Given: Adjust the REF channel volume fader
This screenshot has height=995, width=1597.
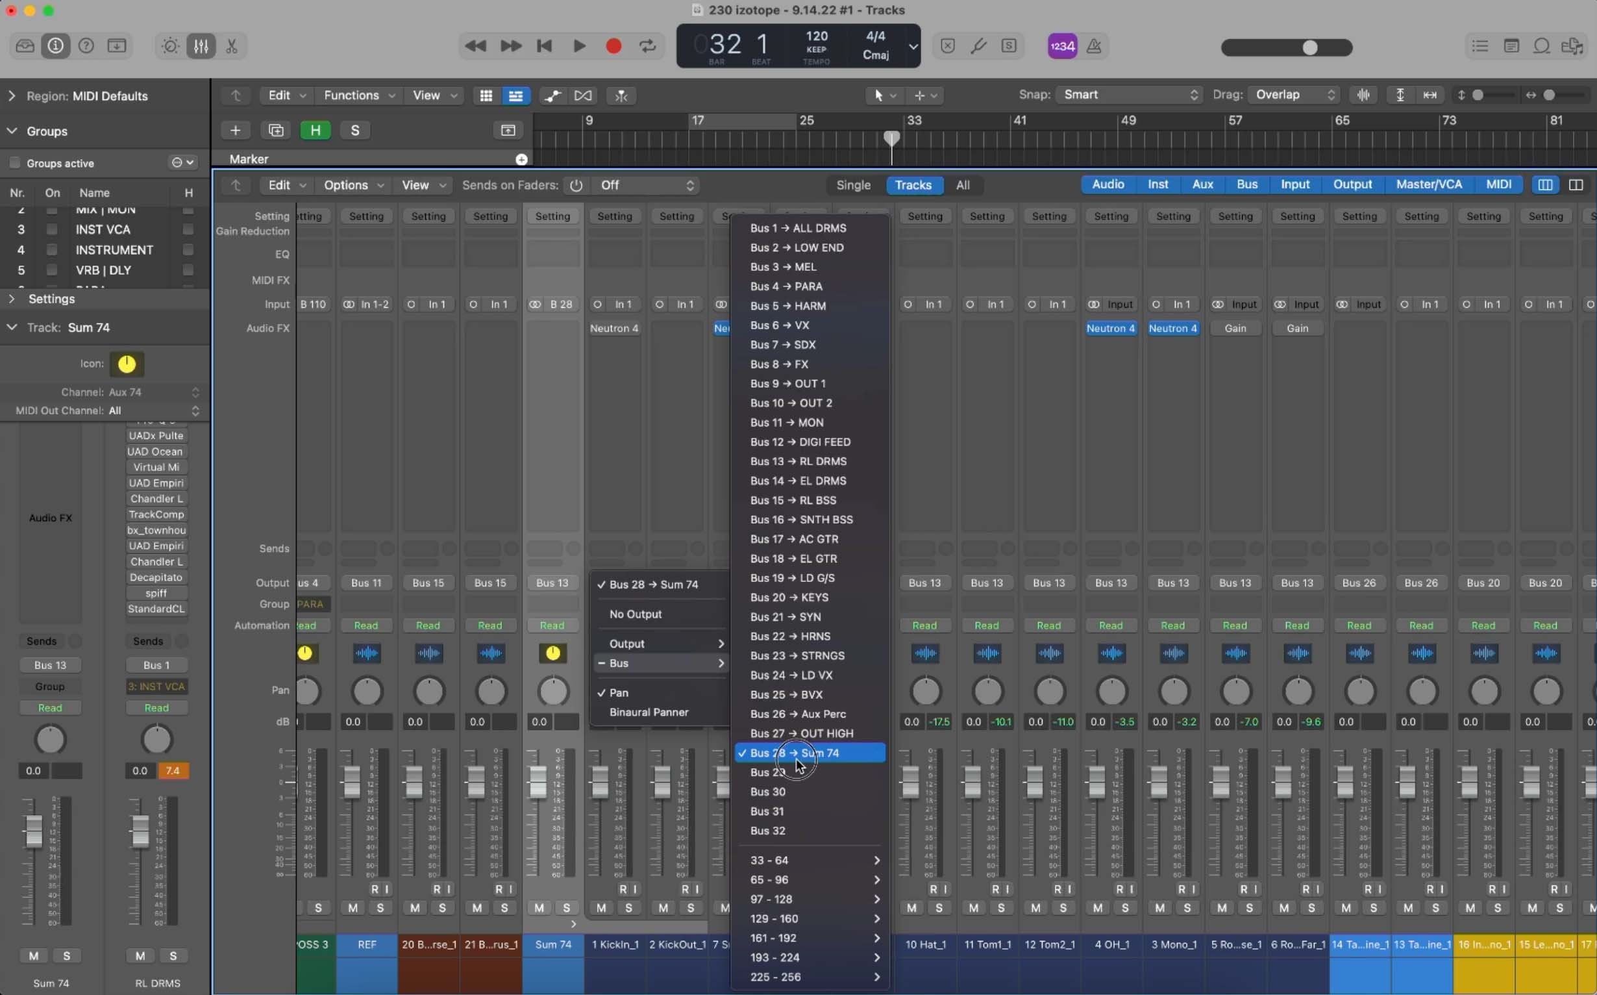Looking at the screenshot, I should pyautogui.click(x=352, y=782).
